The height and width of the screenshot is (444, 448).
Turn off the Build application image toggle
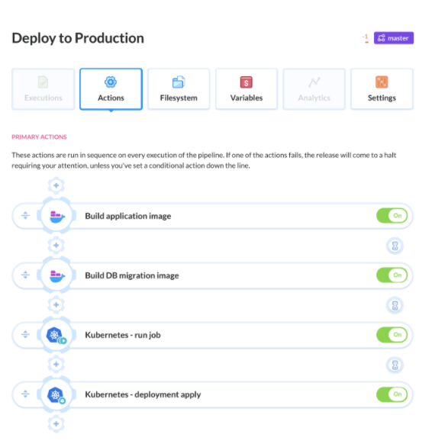point(392,216)
